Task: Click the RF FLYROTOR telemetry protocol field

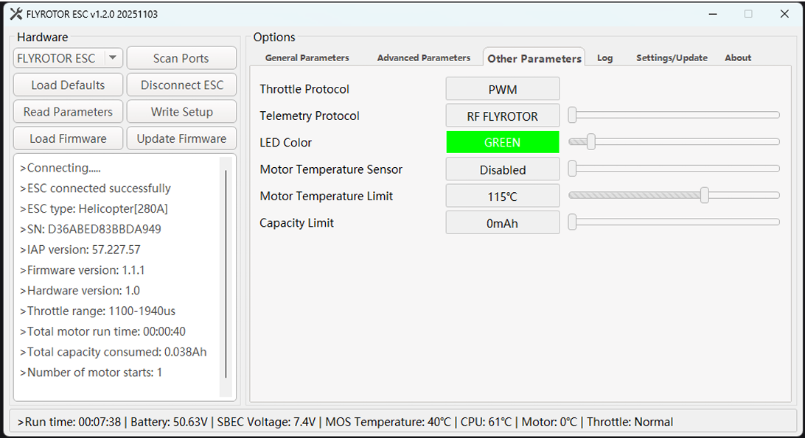Action: point(502,116)
